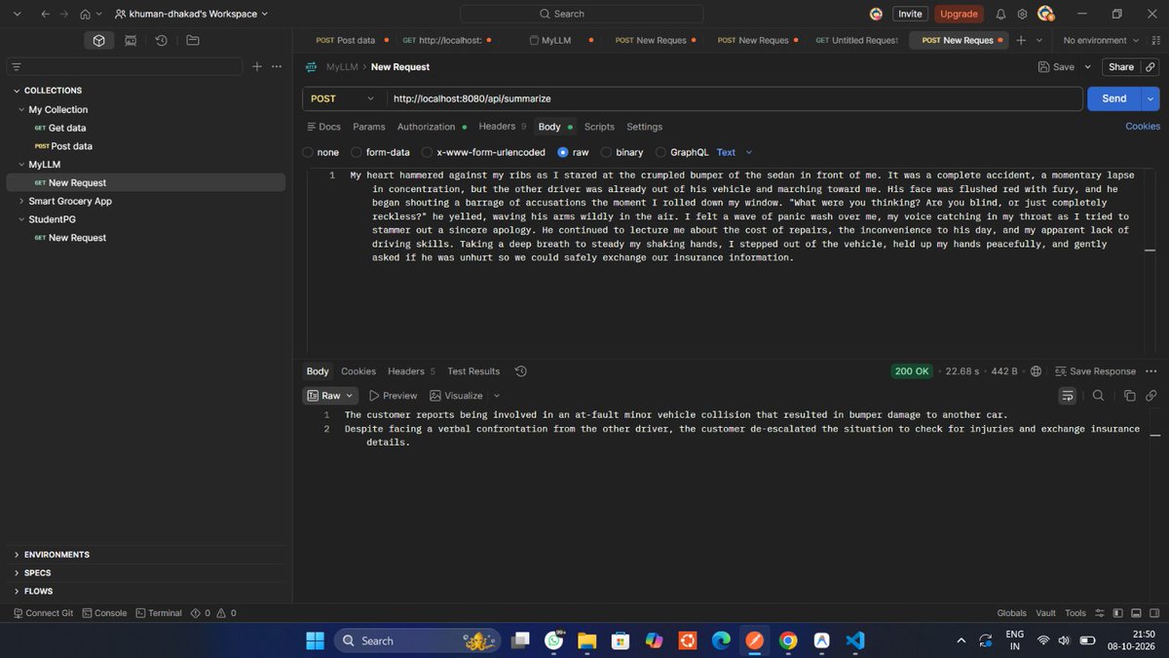
Task: Open the Cookies link
Action: pos(1143,127)
